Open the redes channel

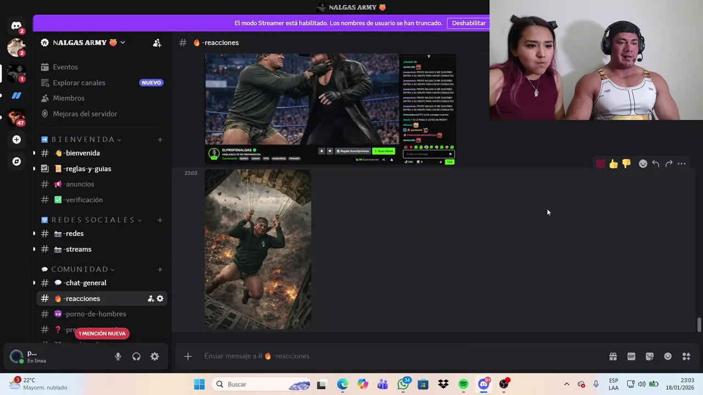pyautogui.click(x=102, y=234)
